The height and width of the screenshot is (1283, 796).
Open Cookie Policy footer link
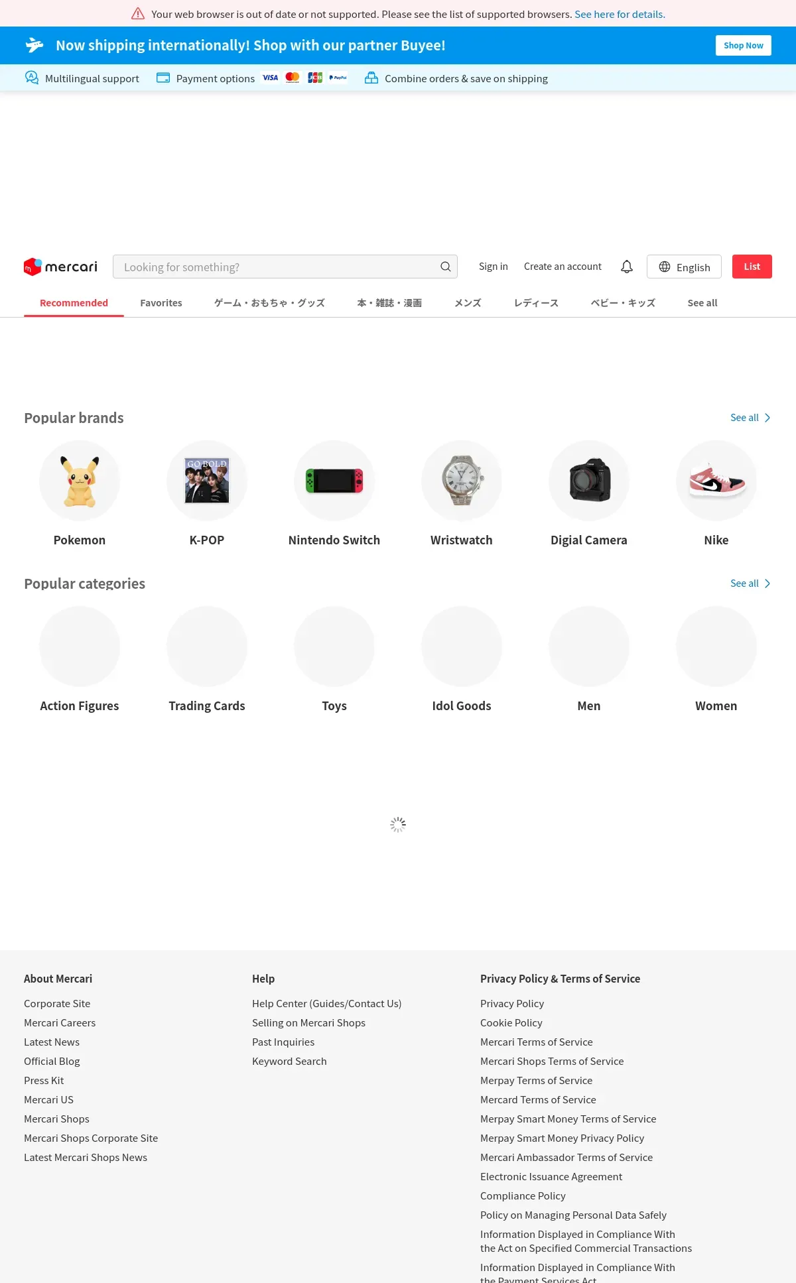(511, 1023)
